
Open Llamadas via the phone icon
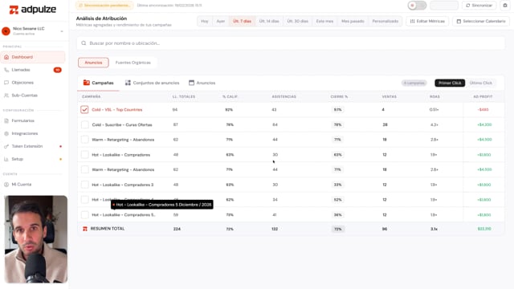[x=6, y=70]
